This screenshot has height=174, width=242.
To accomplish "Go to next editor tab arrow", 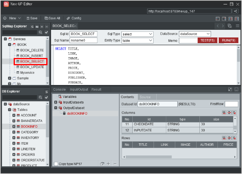I will click(223, 26).
